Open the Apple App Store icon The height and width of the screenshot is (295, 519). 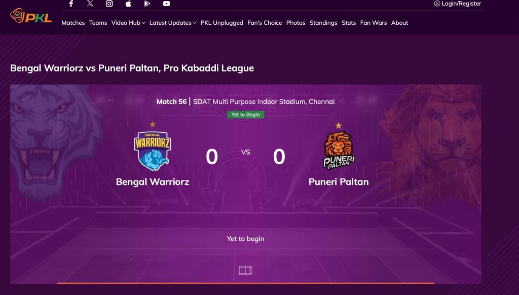(128, 4)
